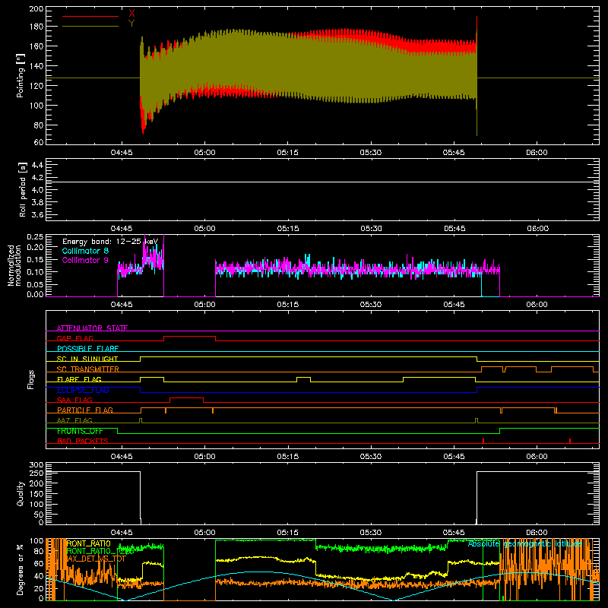Click the GAP_FLAG label
Screen dimensions: 608x608
pyautogui.click(x=74, y=338)
